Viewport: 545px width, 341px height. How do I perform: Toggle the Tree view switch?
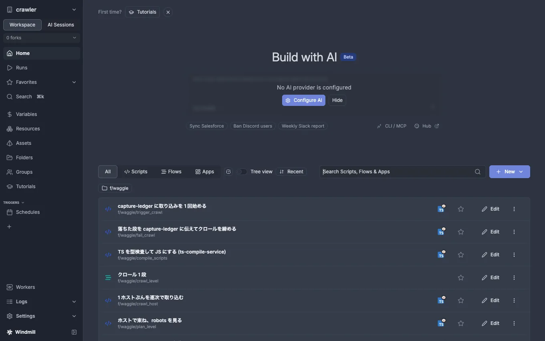242,172
